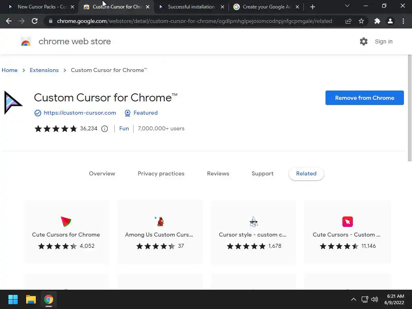Click the Remove from Chrome button
The height and width of the screenshot is (309, 412).
pyautogui.click(x=365, y=98)
